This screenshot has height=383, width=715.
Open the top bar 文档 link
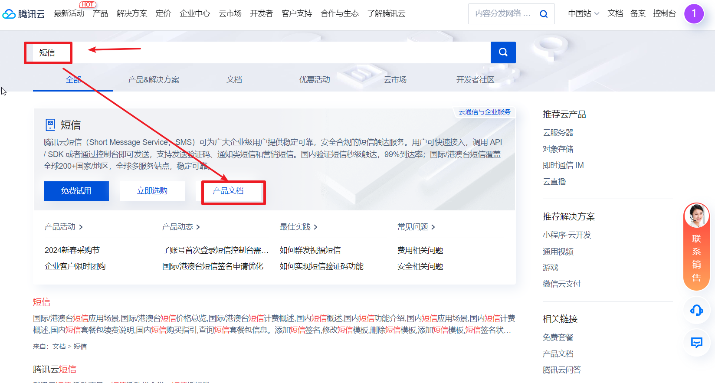(x=615, y=13)
